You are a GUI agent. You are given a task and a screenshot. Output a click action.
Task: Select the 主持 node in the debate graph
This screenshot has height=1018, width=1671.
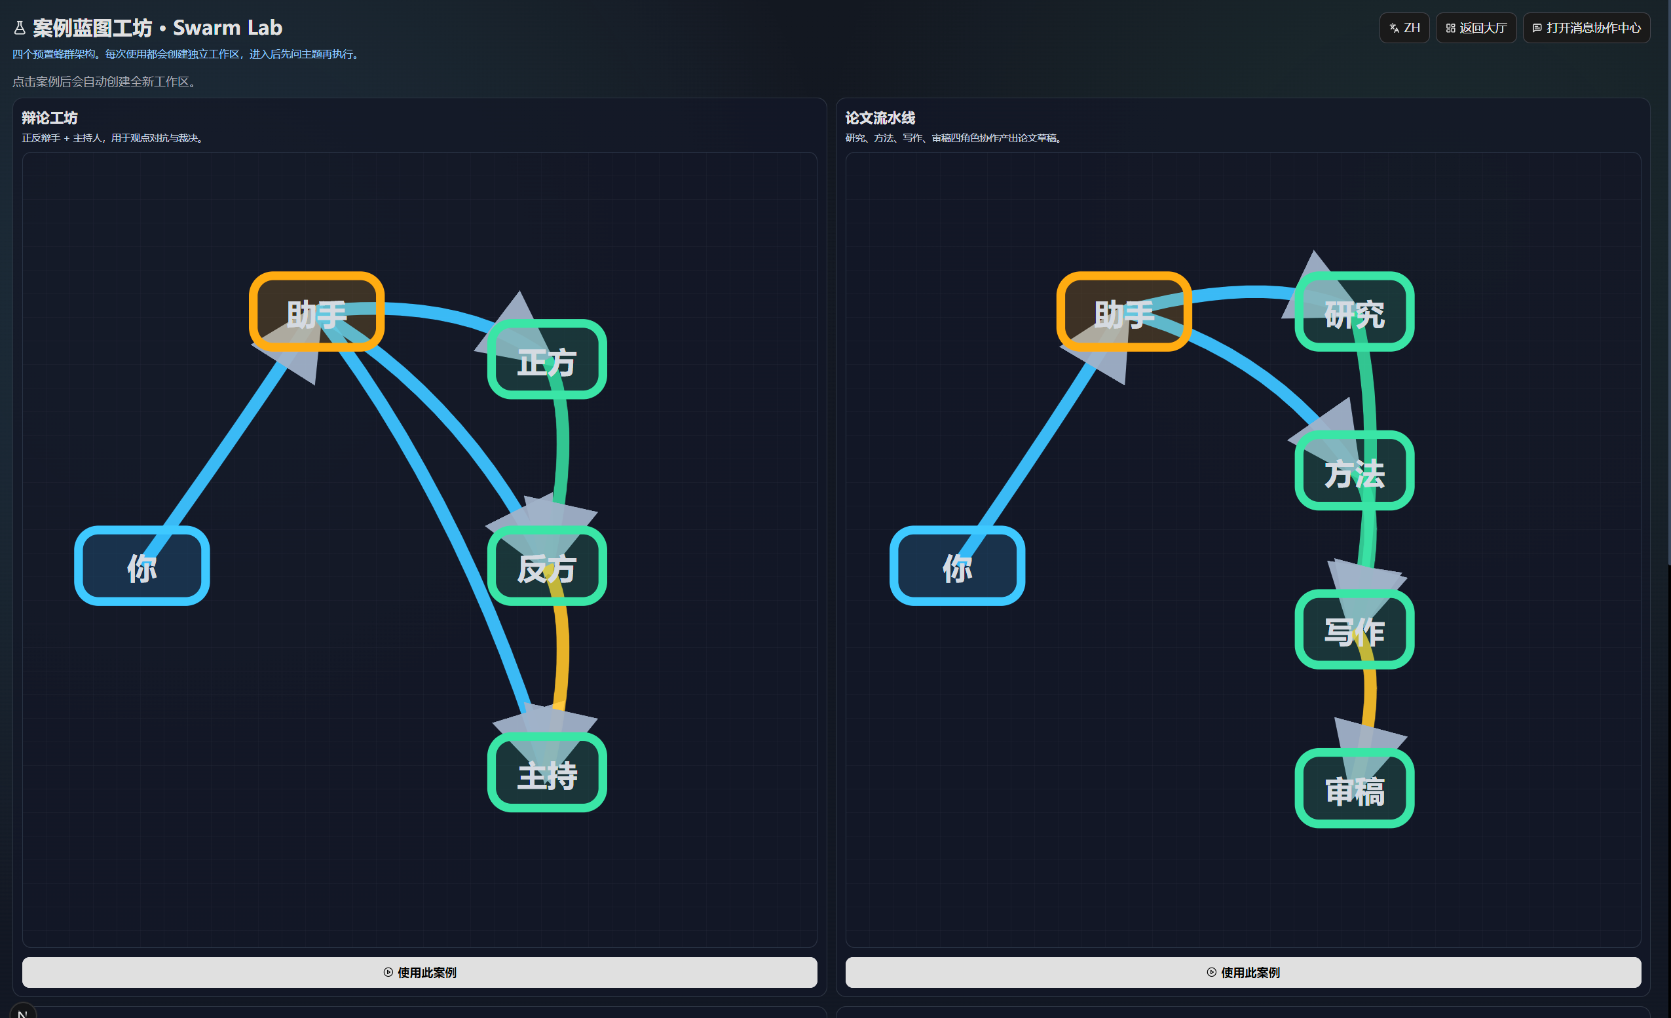tap(546, 772)
